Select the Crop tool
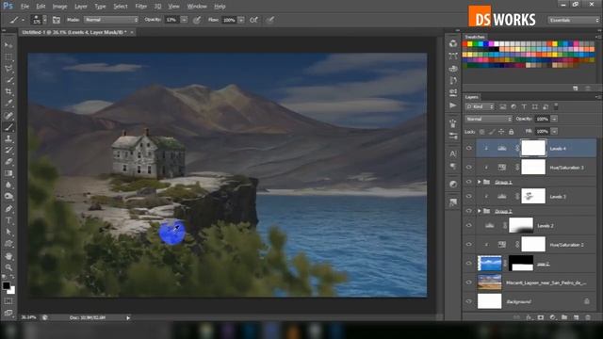This screenshot has height=339, width=603. tap(8, 92)
